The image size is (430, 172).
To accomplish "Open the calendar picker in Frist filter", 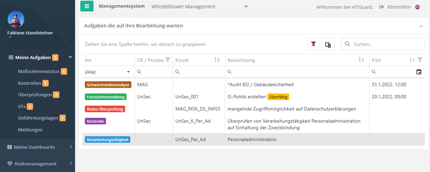I will 419,72.
